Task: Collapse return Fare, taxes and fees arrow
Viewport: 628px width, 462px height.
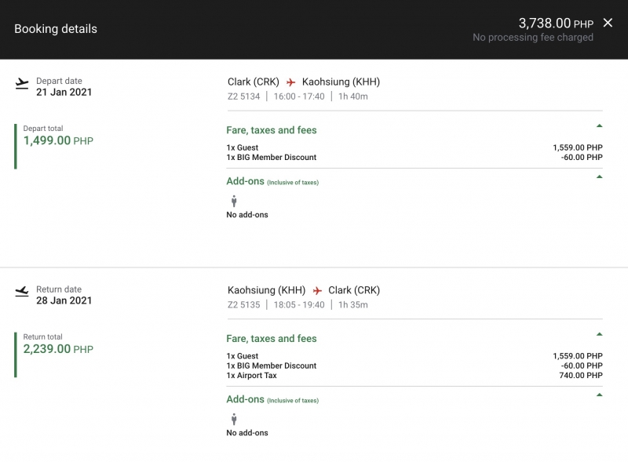Action: tap(599, 334)
